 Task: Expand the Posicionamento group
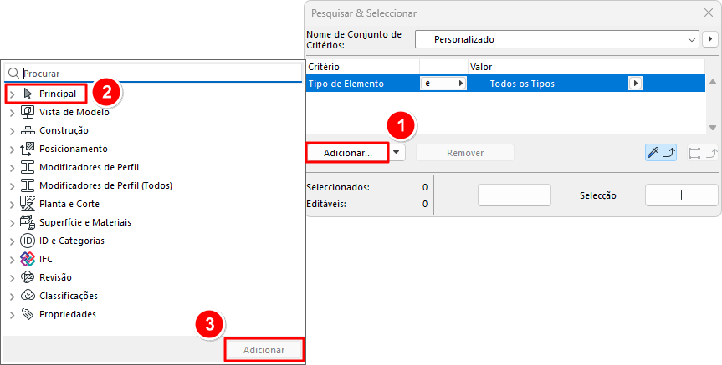click(x=13, y=150)
